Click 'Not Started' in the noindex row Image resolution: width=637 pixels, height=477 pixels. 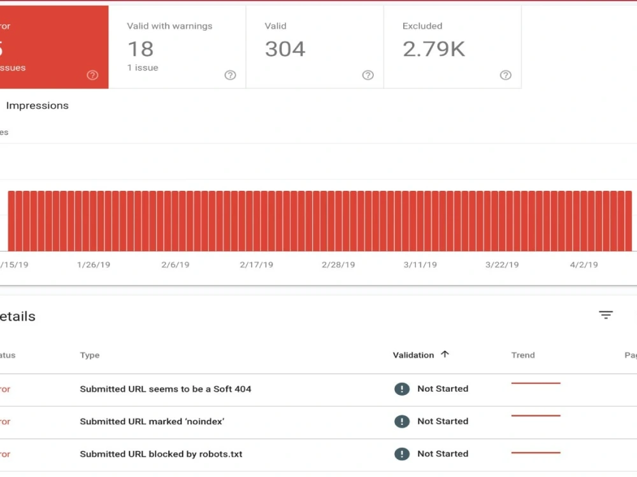pos(443,421)
